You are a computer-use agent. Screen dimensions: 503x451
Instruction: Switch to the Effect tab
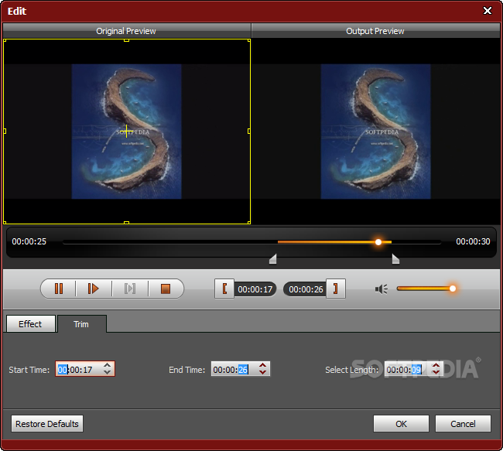click(x=30, y=324)
